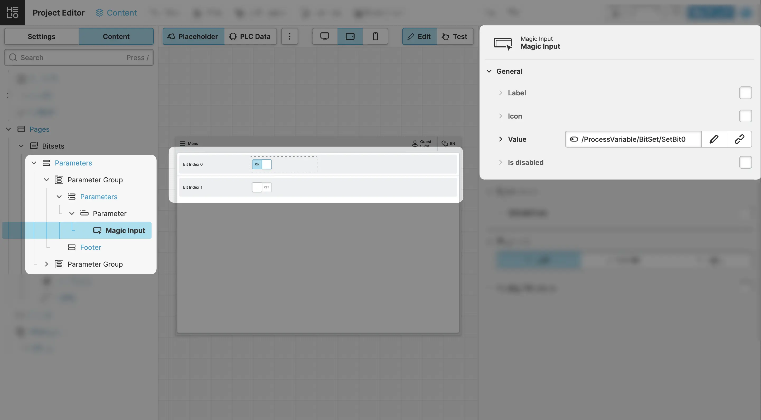Viewport: 761px width, 420px height.
Task: Focus the Search input field
Action: point(71,57)
